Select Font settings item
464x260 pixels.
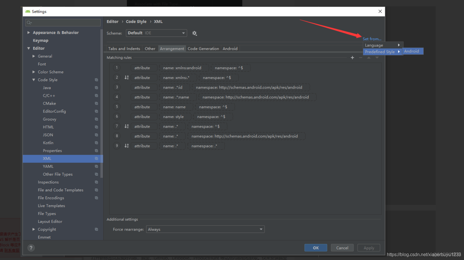coord(42,64)
